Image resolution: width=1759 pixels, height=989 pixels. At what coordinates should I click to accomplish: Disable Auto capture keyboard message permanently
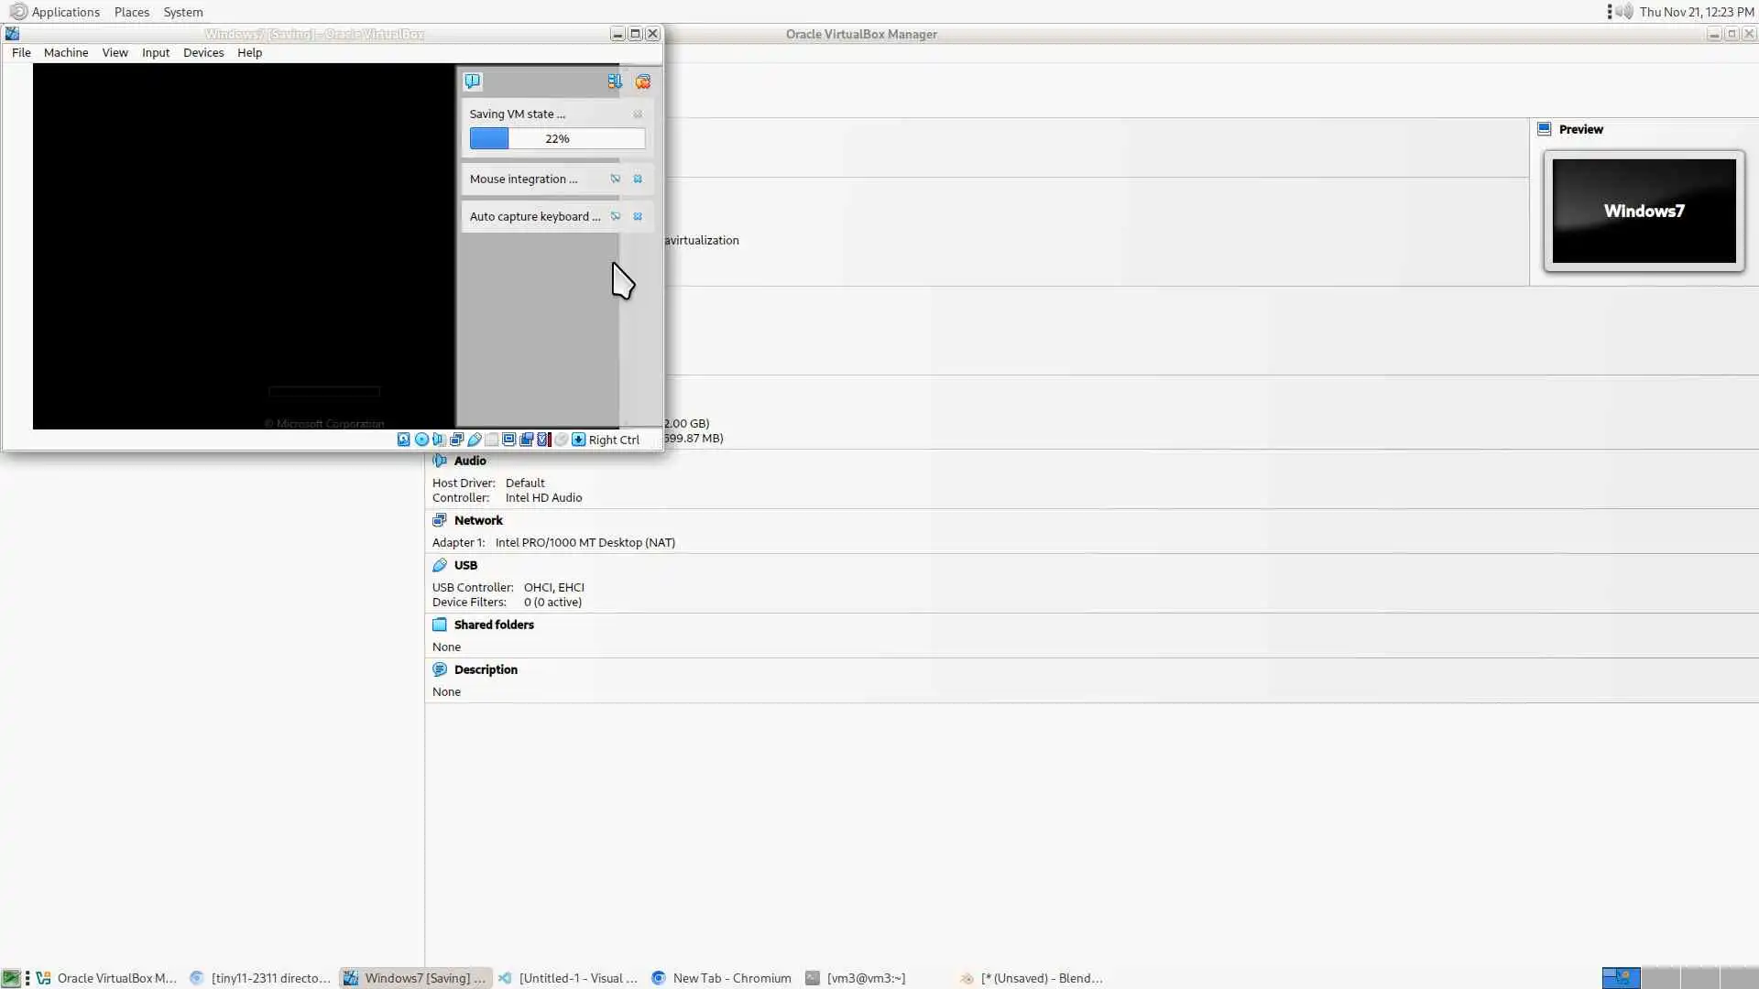[616, 216]
